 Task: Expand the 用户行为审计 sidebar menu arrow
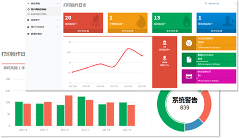tap(57, 27)
